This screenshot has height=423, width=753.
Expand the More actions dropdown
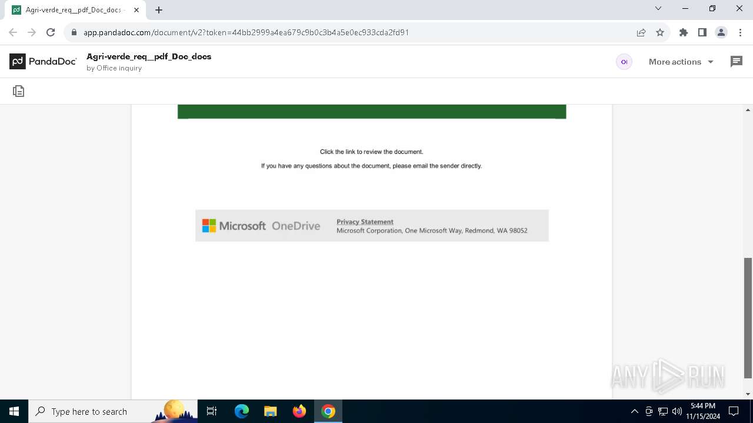(681, 62)
